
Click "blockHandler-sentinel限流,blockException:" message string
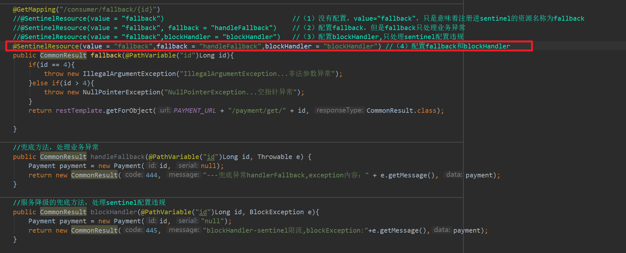pos(286,230)
